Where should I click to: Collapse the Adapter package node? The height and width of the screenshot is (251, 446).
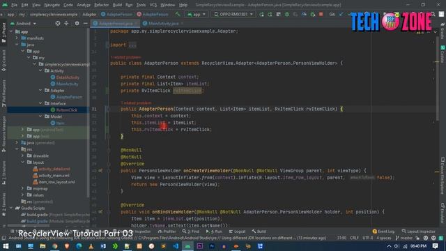pos(40,90)
